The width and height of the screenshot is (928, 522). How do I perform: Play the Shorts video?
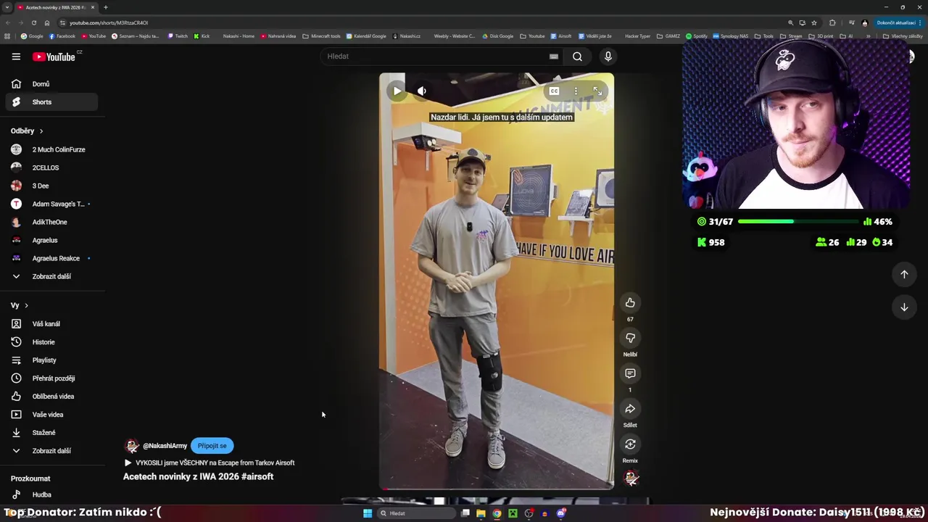click(397, 91)
